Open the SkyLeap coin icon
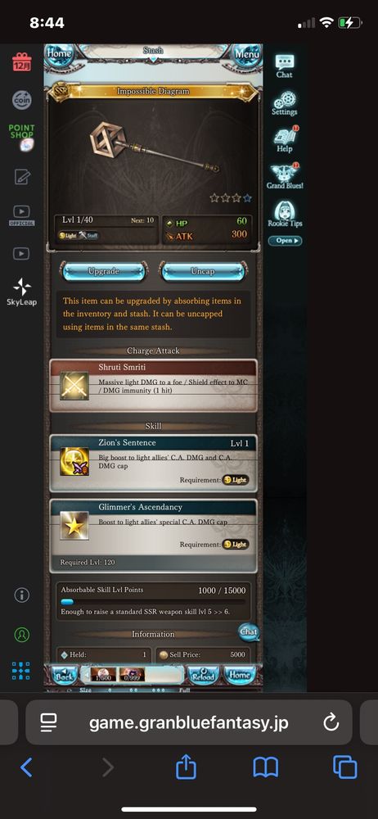378x819 pixels. coord(22,99)
